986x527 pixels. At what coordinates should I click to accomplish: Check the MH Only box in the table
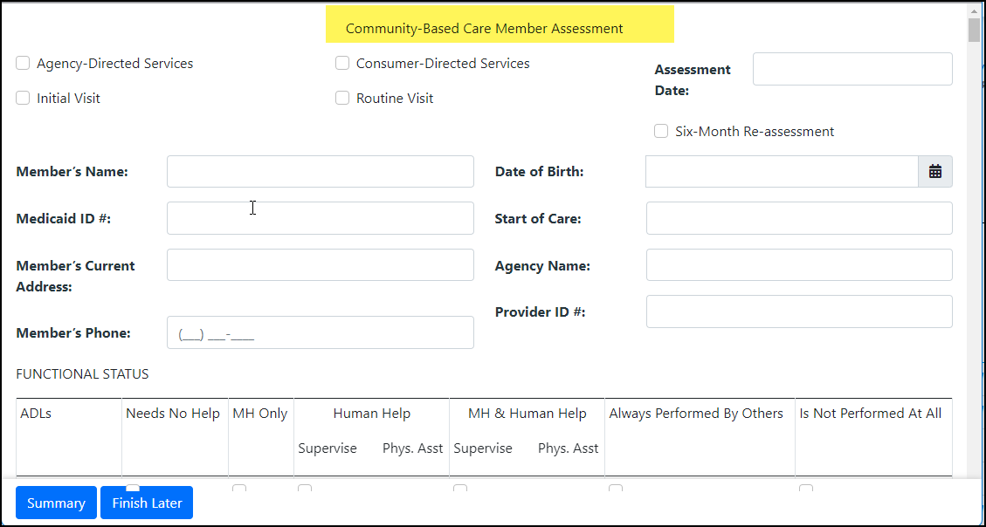240,489
